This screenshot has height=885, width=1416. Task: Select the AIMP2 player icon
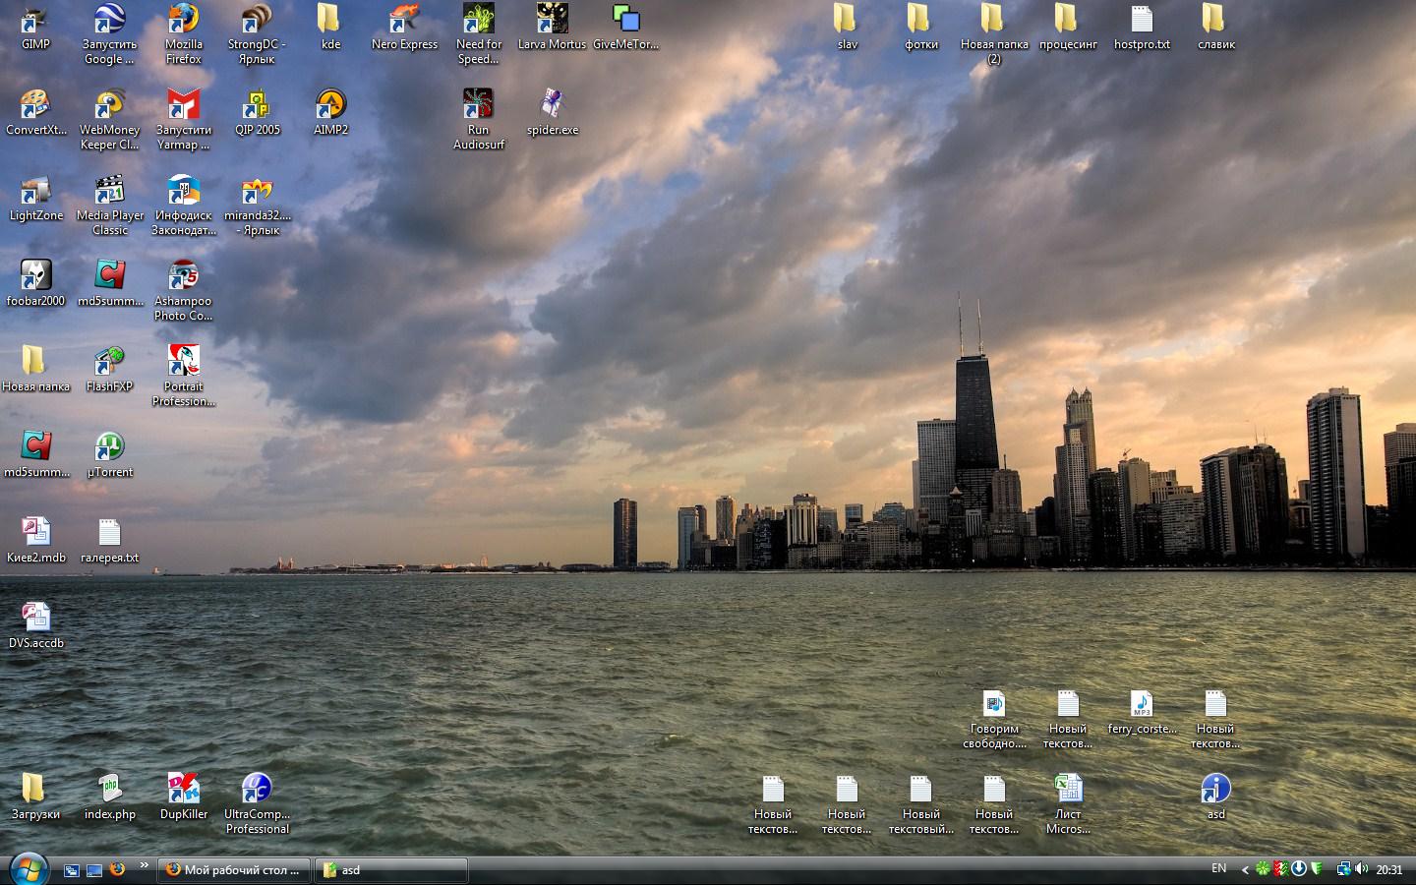click(330, 105)
